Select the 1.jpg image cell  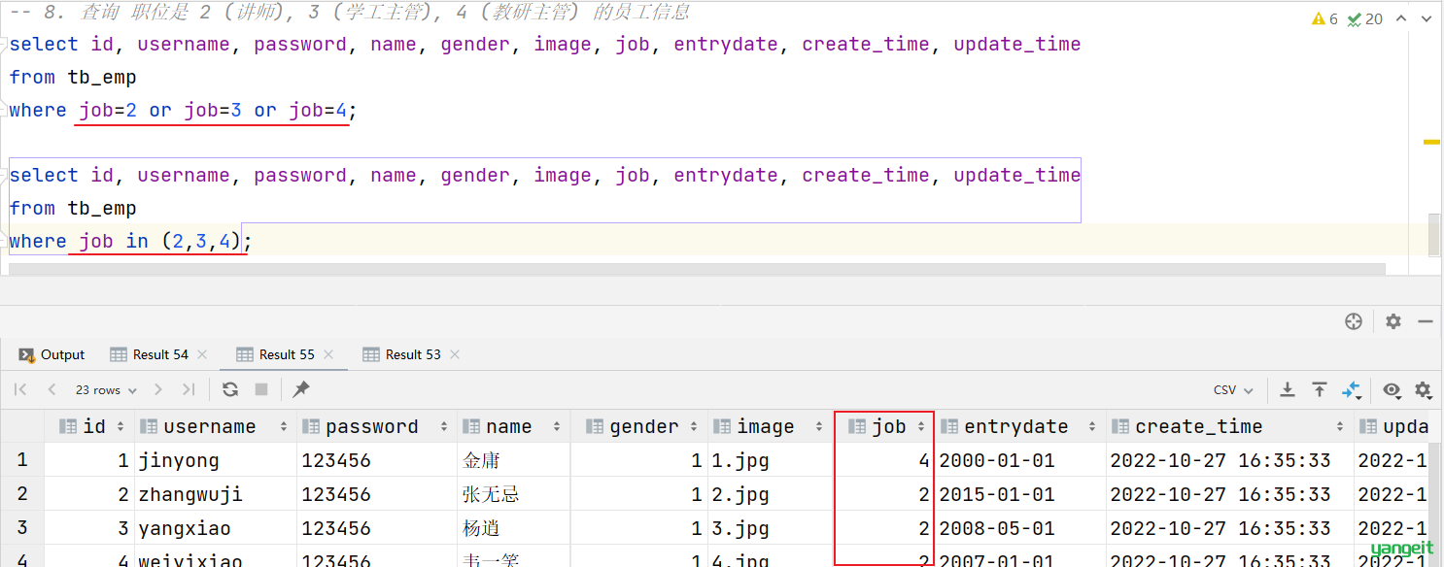[x=771, y=460]
